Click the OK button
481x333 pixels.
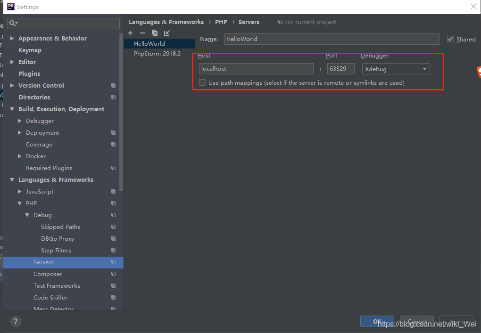pyautogui.click(x=377, y=321)
